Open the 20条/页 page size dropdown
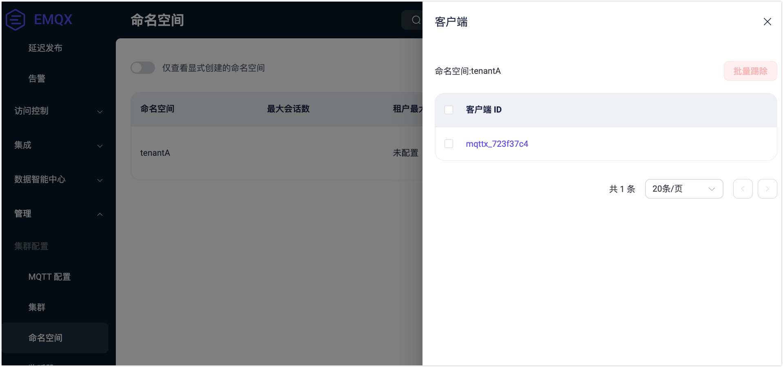 684,189
